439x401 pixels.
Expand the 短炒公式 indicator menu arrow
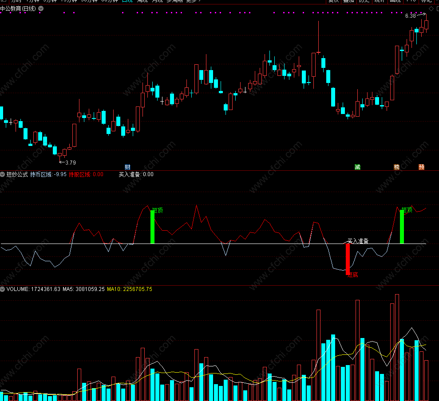[x=3, y=174]
